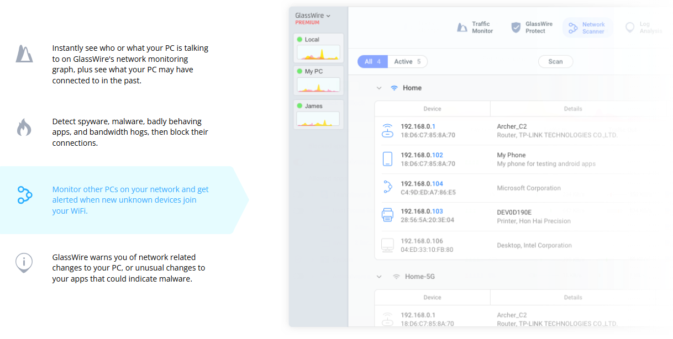Click 'My phone for testing android apps' text
673x339 pixels.
(546, 164)
